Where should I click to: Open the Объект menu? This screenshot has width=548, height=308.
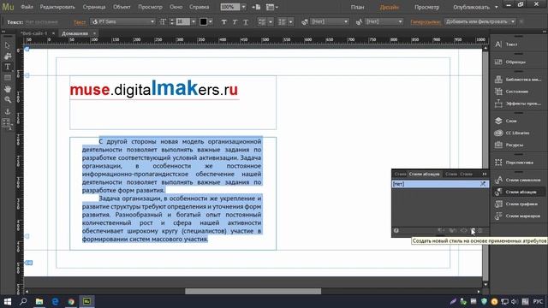point(122,7)
